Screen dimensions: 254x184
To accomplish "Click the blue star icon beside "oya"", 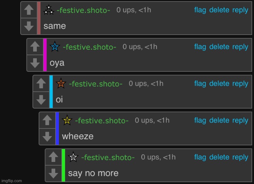I will click(55, 47).
